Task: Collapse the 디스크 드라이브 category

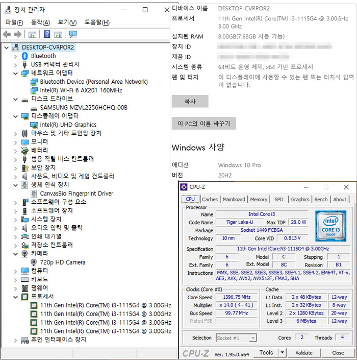Action: (x=15, y=99)
